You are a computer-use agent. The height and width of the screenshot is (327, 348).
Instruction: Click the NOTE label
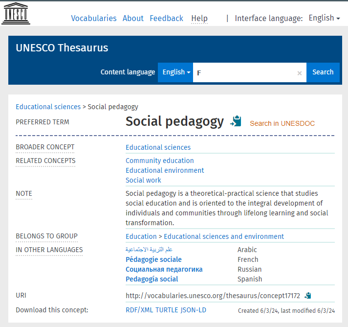pyautogui.click(x=24, y=194)
